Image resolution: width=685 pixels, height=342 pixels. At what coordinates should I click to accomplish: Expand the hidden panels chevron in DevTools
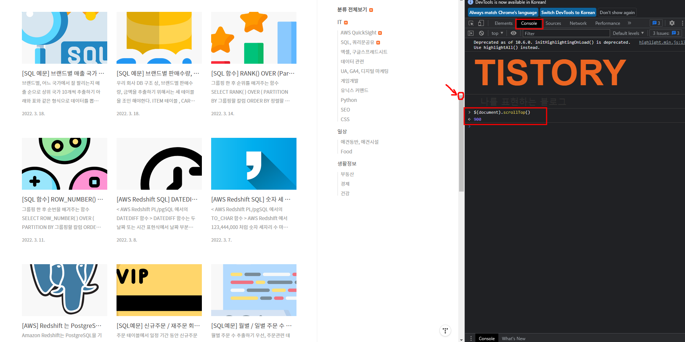coord(629,23)
